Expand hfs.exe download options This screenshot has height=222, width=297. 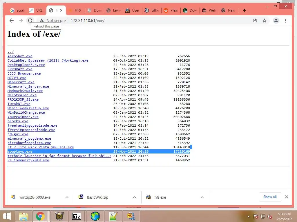pyautogui.click(x=202, y=197)
